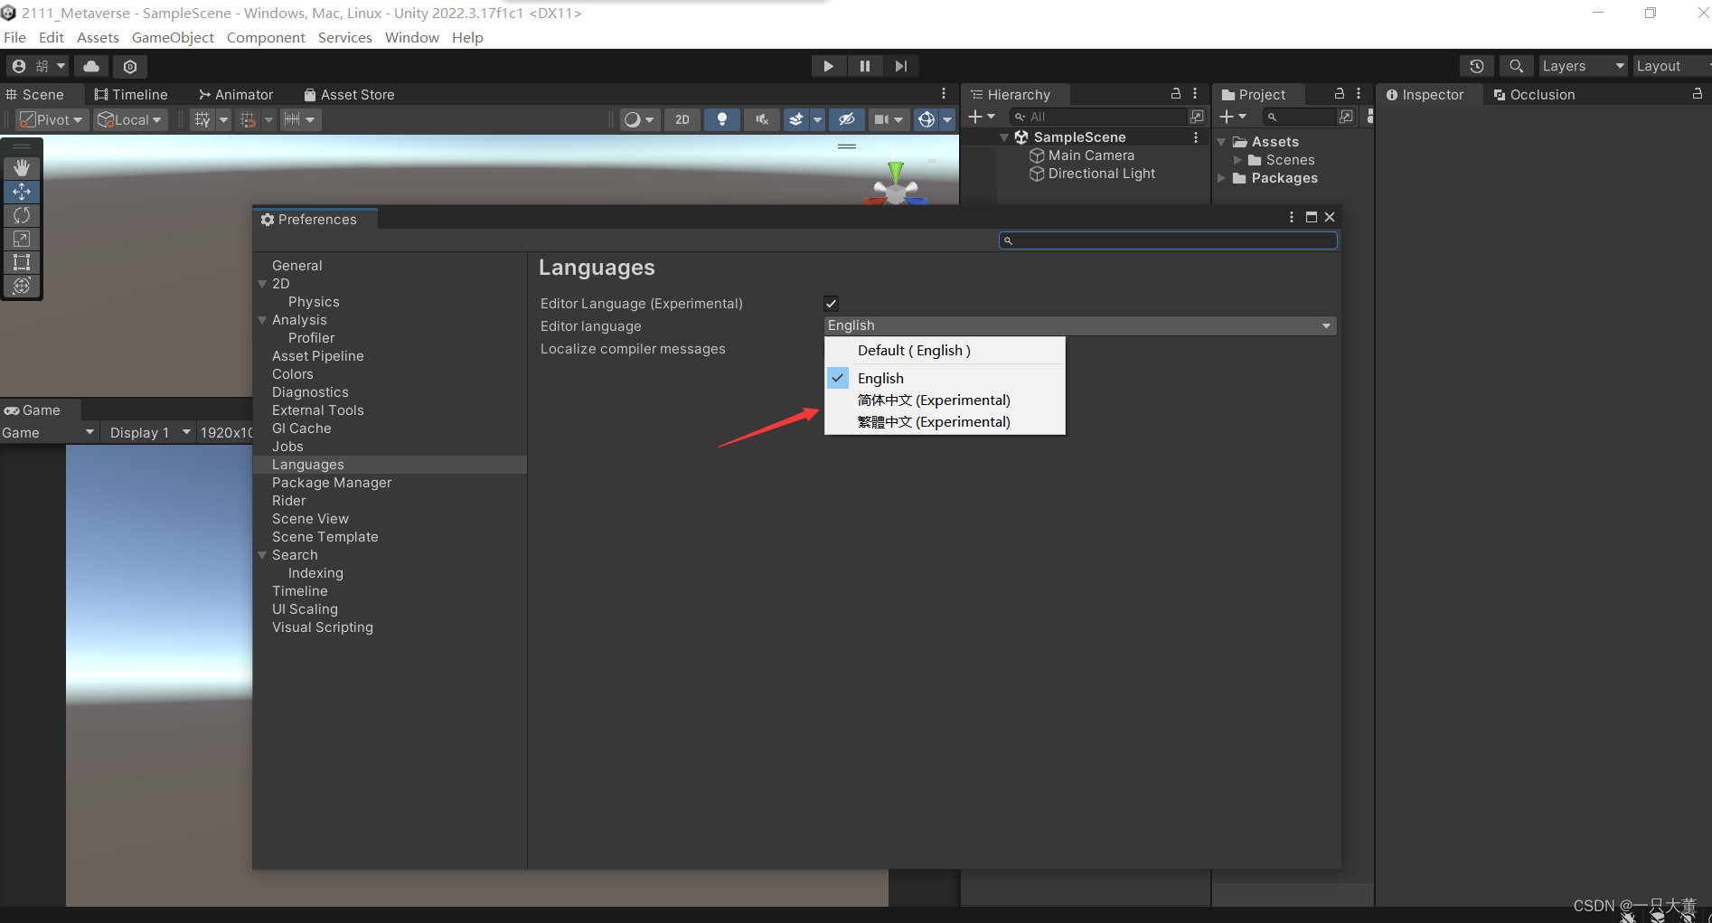The image size is (1712, 923).
Task: Open the global Search icon
Action: click(x=1517, y=66)
